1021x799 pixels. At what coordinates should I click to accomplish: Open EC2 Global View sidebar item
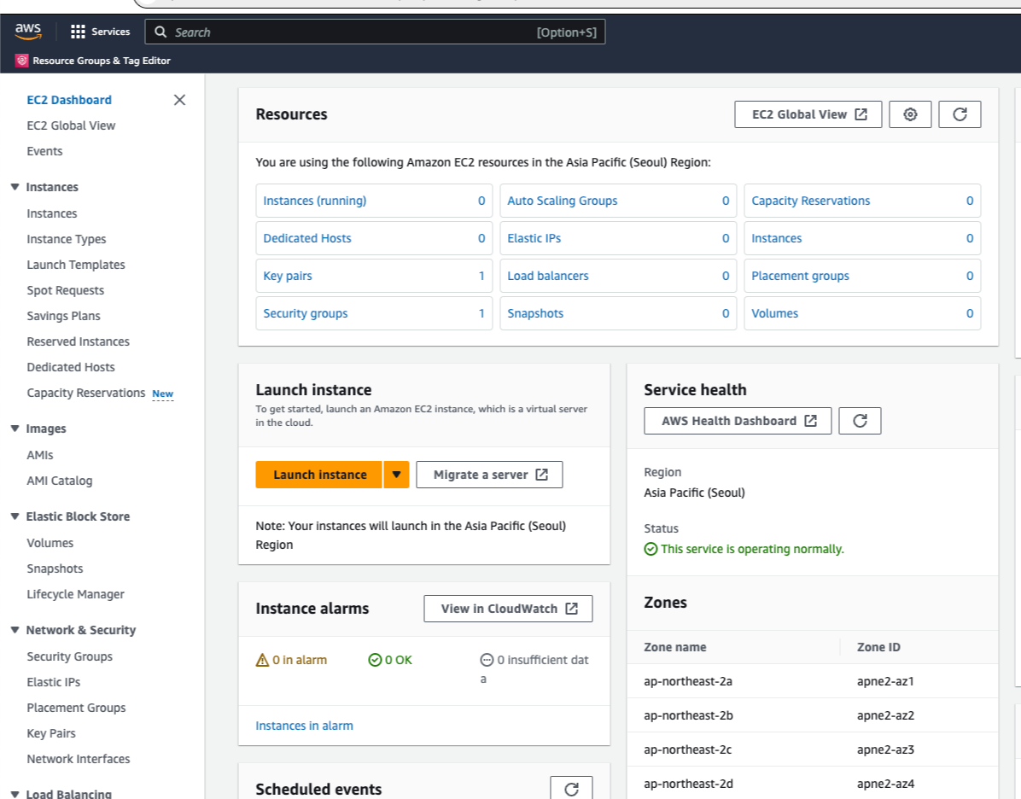tap(71, 125)
